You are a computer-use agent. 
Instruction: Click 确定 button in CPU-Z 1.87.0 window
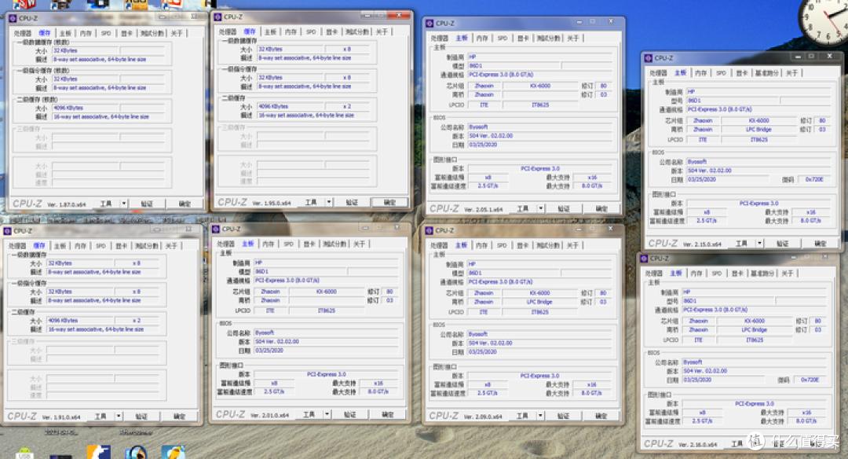[185, 204]
